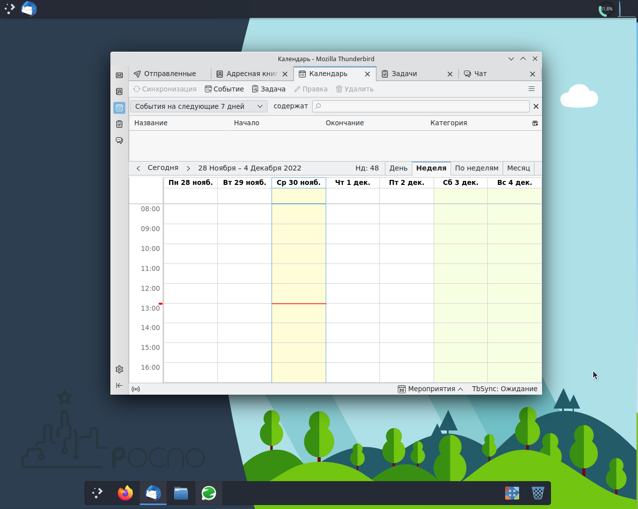Switch to the Отправленные tab
Viewport: 638px width, 509px height.
pos(170,74)
